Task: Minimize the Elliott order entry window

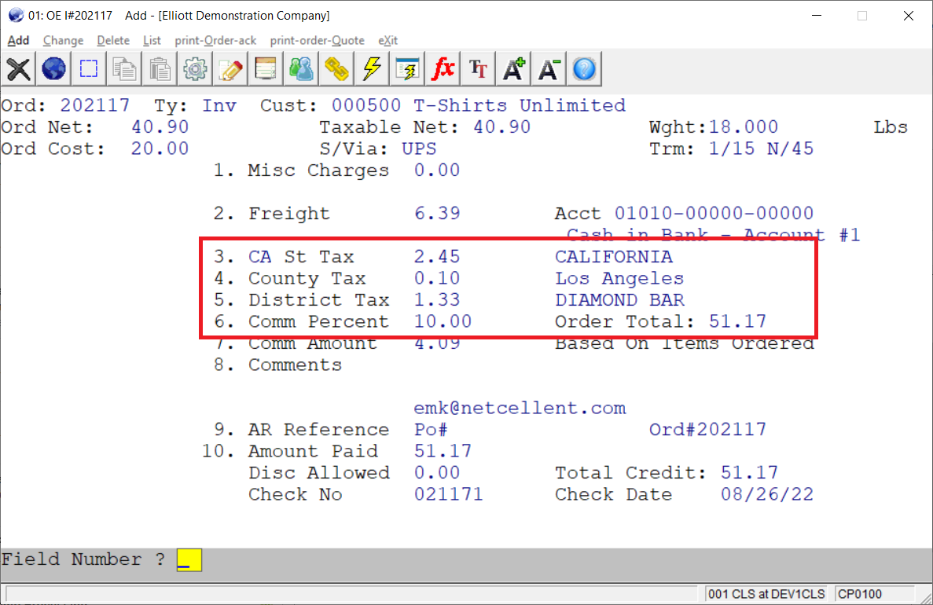Action: pos(817,16)
